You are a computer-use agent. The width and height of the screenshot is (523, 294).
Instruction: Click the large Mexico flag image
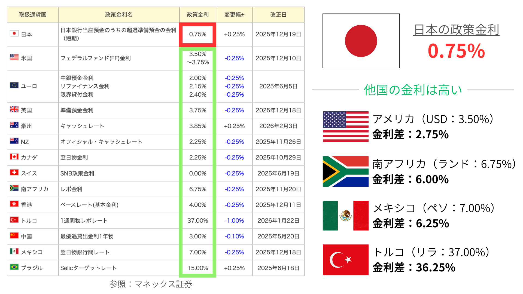click(x=345, y=216)
